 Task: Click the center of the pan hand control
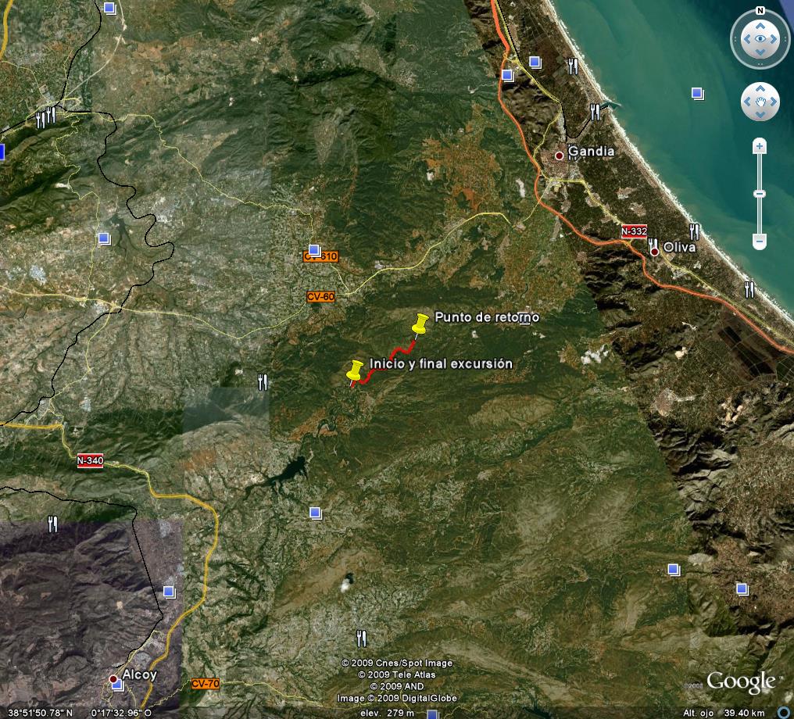coord(760,102)
